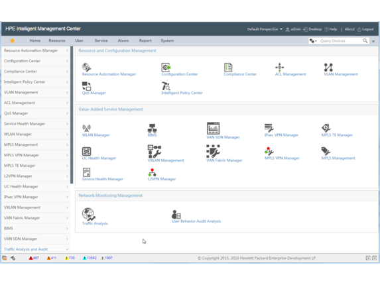The height and width of the screenshot is (285, 380).
Task: Open the VXLAN Management icon
Action: pyautogui.click(x=155, y=151)
